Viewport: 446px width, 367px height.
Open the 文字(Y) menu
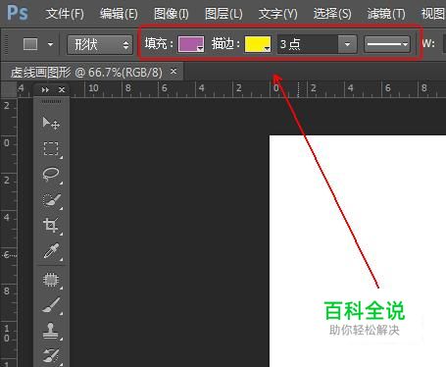pos(277,14)
